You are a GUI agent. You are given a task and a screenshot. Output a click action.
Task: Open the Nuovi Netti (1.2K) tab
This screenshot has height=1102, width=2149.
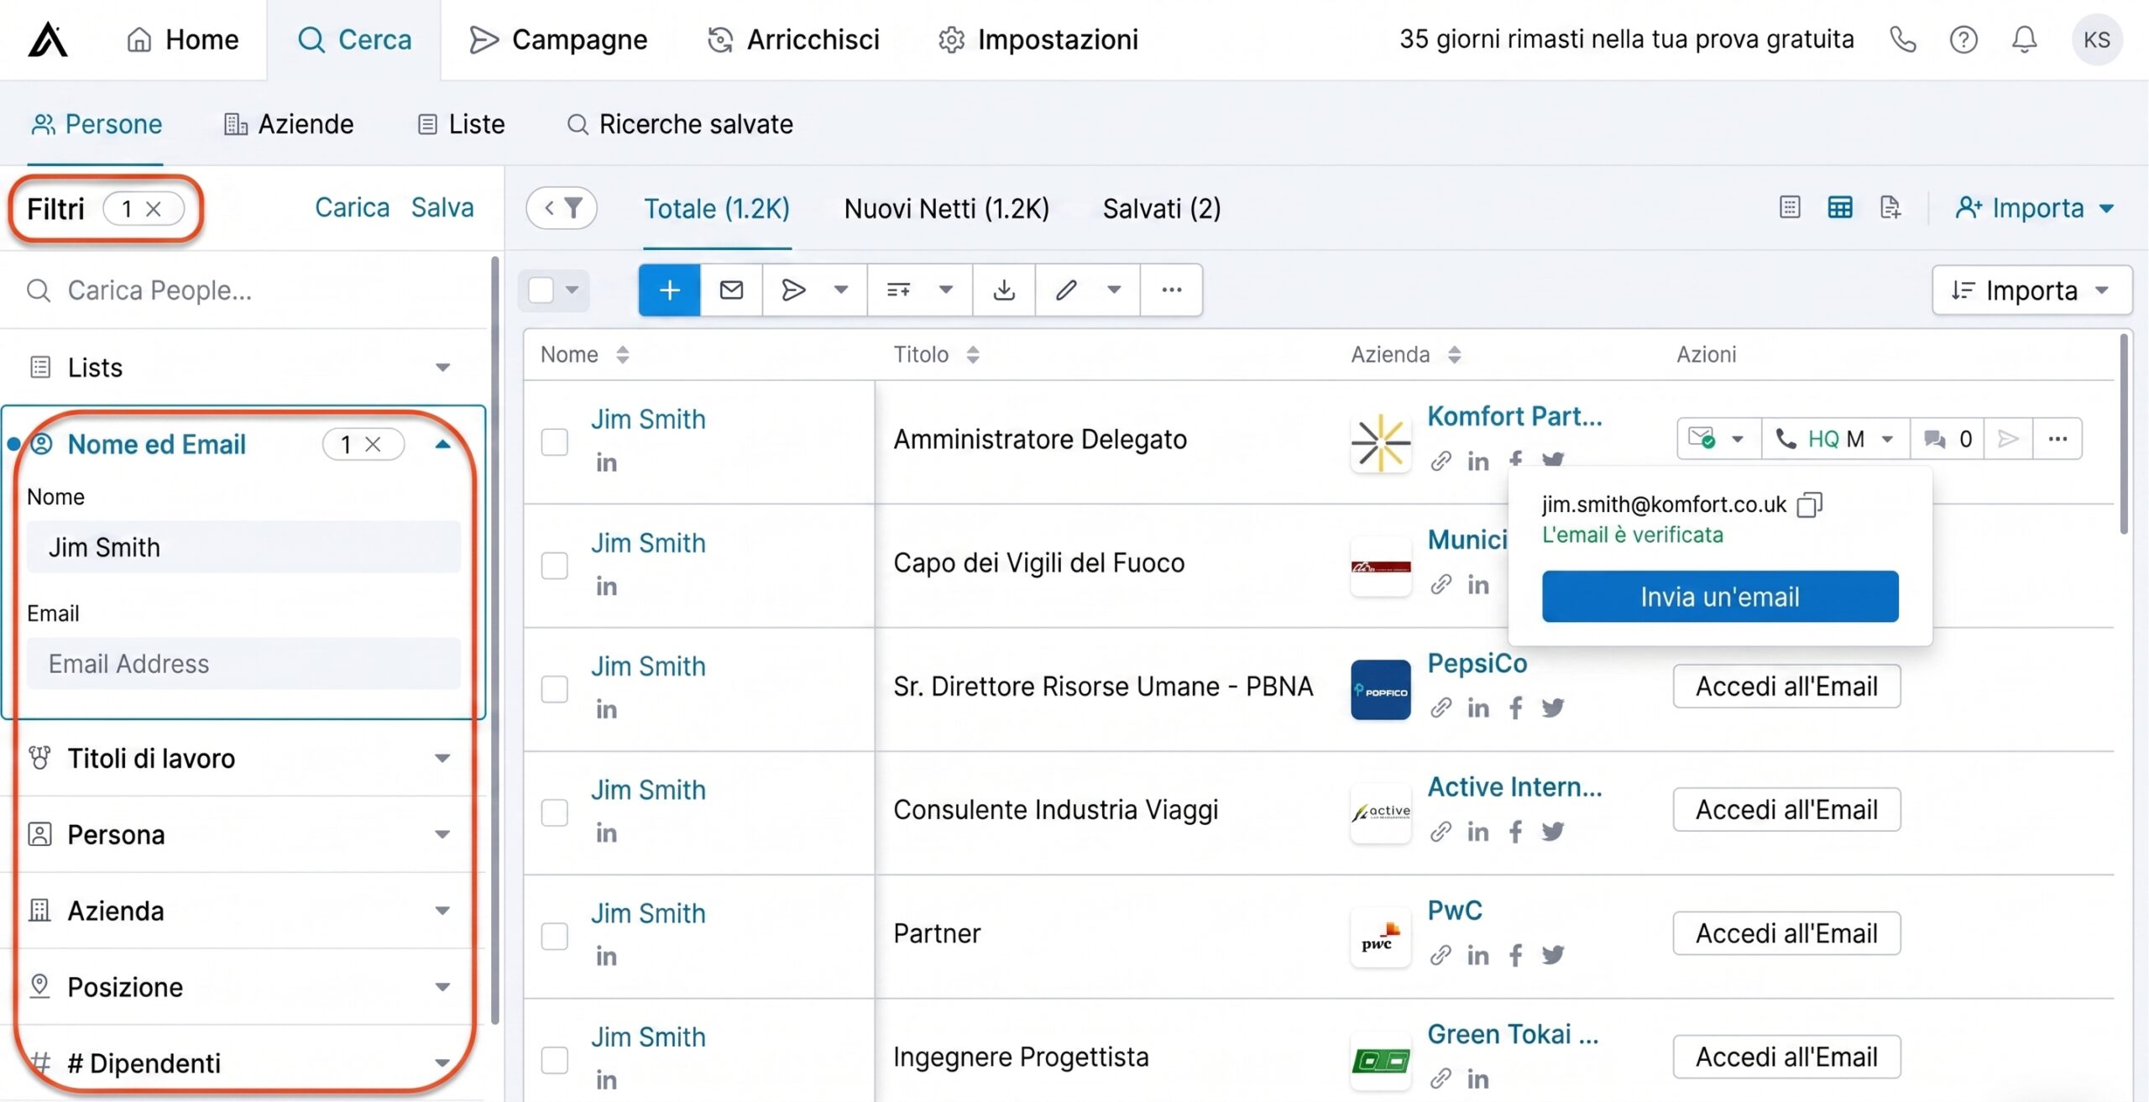point(946,208)
